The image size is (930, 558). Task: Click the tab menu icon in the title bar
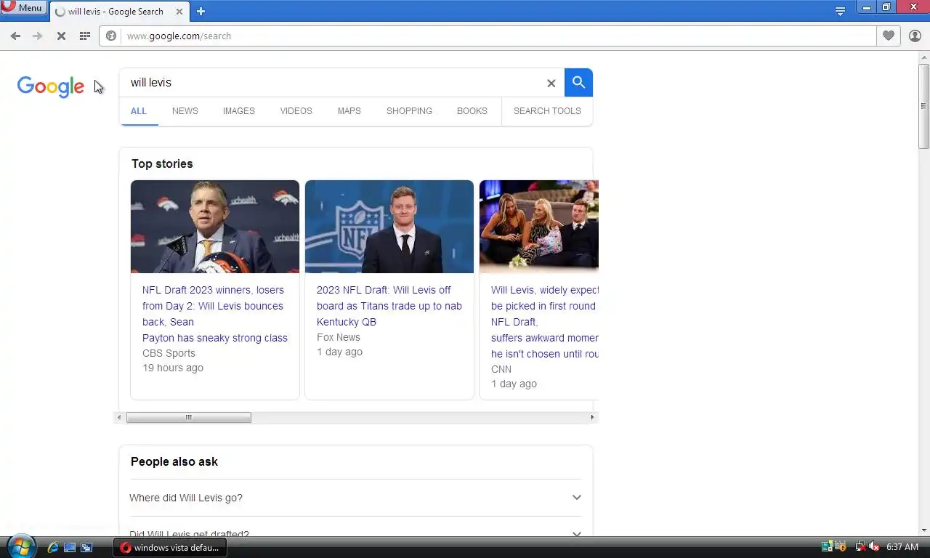pyautogui.click(x=840, y=11)
